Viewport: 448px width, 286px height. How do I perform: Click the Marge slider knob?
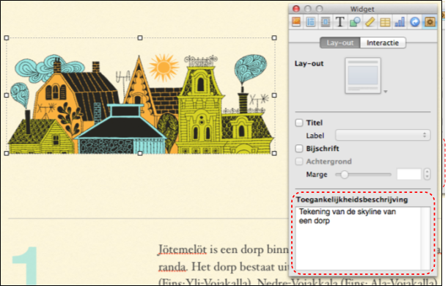click(x=345, y=175)
